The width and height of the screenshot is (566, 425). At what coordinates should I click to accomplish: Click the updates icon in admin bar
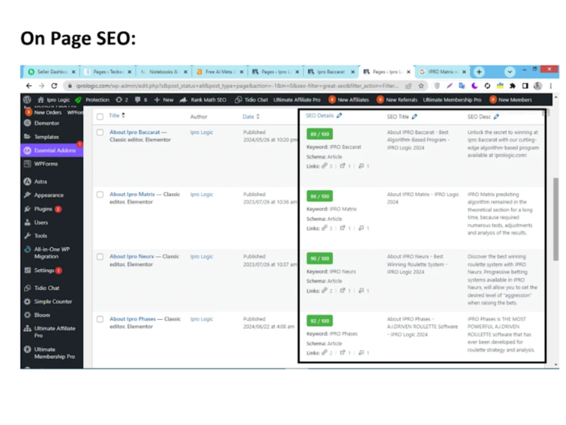click(x=122, y=100)
